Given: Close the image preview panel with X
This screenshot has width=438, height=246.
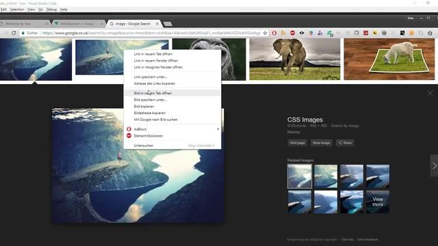Looking at the screenshot, I should point(430,94).
